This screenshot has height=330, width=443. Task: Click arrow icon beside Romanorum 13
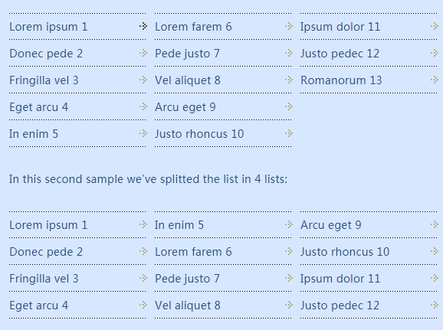pos(435,80)
